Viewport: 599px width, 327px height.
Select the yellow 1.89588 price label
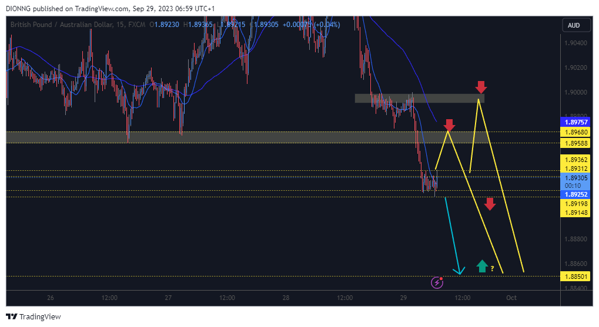click(x=575, y=143)
